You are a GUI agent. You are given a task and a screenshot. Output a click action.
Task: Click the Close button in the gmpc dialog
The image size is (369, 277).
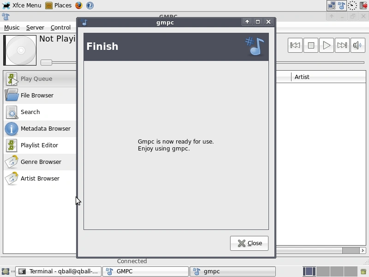(x=249, y=243)
